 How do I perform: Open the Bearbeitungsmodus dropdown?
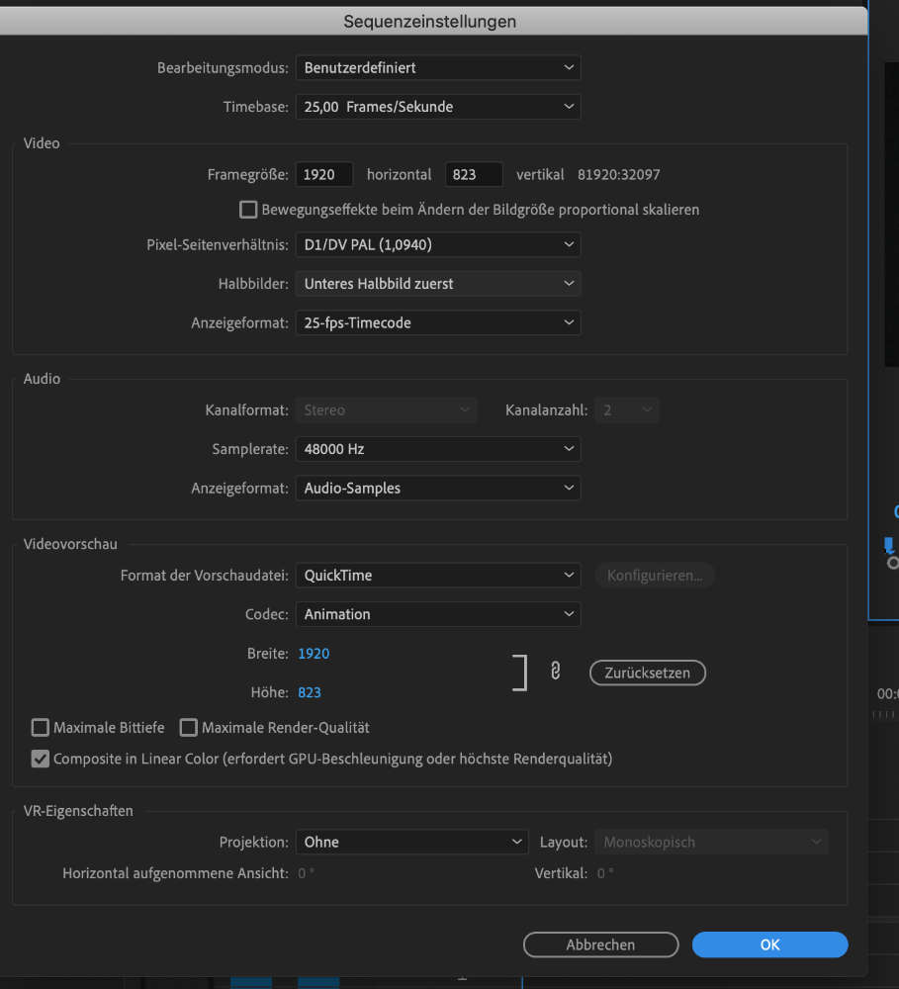click(x=437, y=68)
